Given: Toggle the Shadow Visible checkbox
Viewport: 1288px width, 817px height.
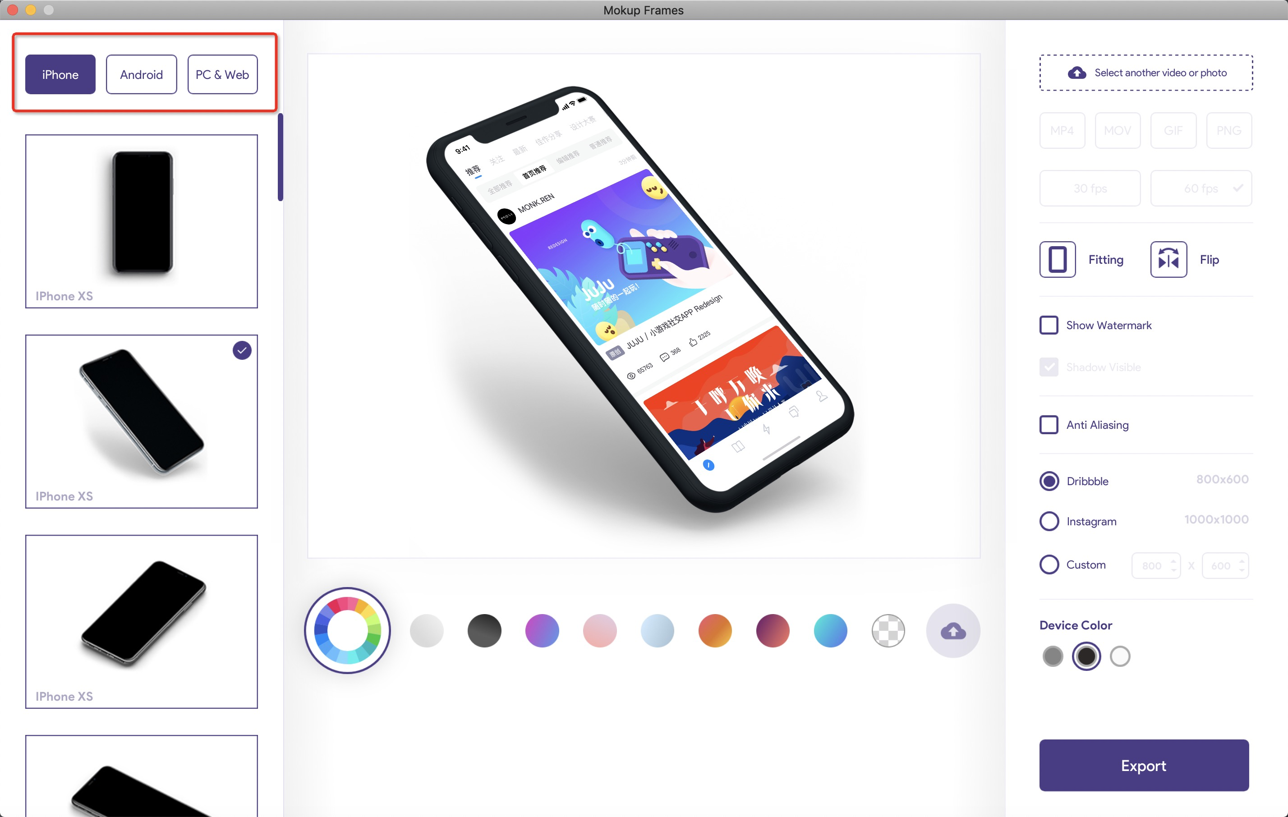Looking at the screenshot, I should point(1049,367).
